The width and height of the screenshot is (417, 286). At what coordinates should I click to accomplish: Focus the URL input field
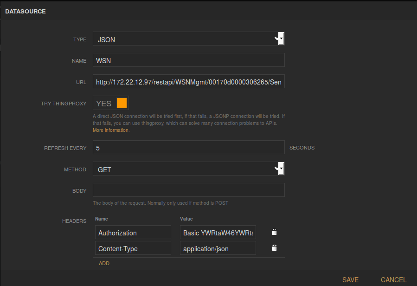point(188,82)
